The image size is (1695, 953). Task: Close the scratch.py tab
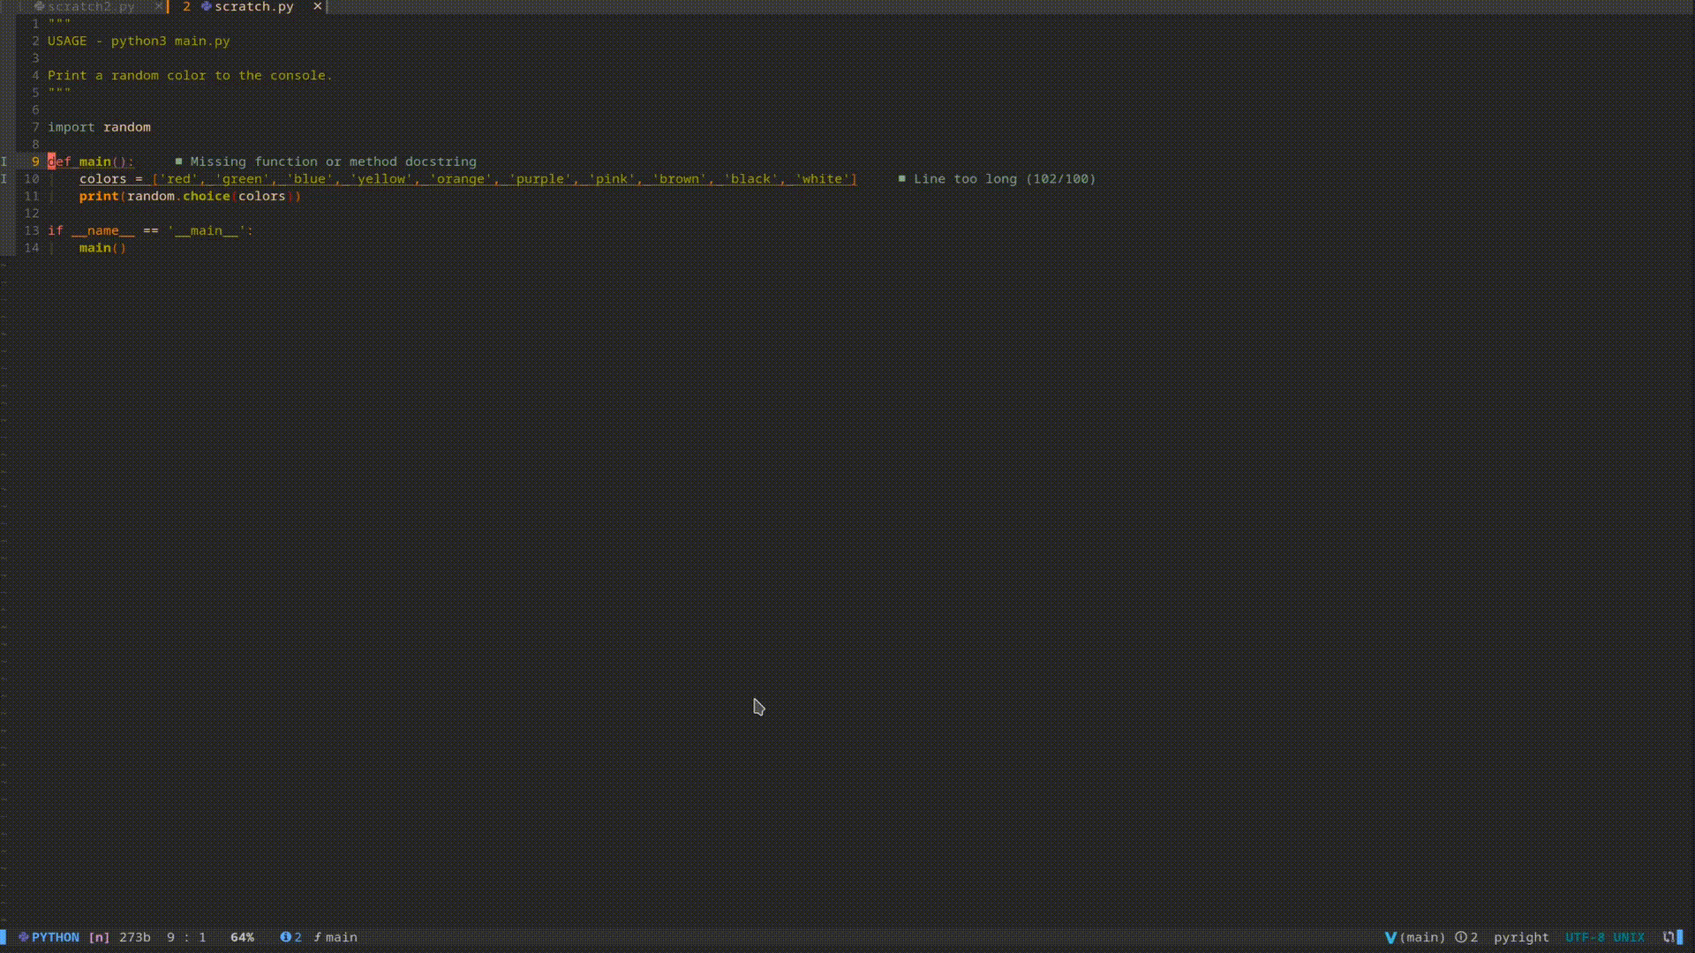pyautogui.click(x=318, y=6)
